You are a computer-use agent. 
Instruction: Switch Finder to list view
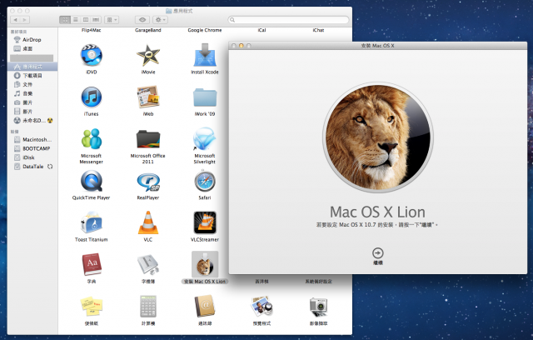[76, 20]
